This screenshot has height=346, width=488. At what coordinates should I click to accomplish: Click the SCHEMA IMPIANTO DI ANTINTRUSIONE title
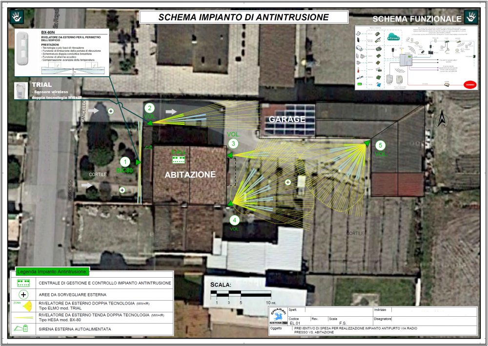point(244,17)
